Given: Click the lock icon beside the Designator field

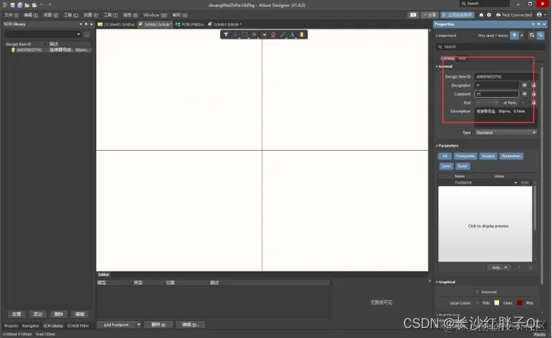Looking at the screenshot, I should coord(533,85).
